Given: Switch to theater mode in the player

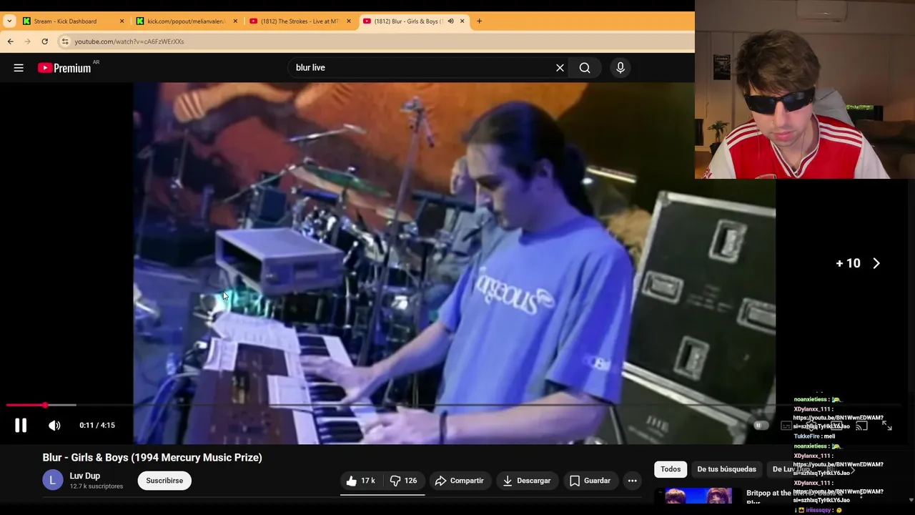Looking at the screenshot, I should (x=836, y=426).
